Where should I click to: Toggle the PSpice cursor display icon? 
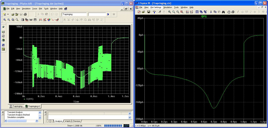(57, 20)
